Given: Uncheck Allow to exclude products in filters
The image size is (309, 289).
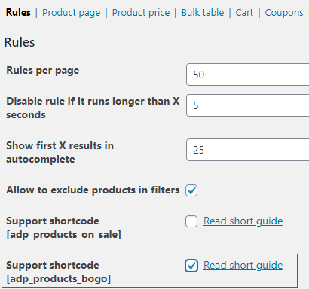Looking at the screenshot, I should [x=191, y=190].
